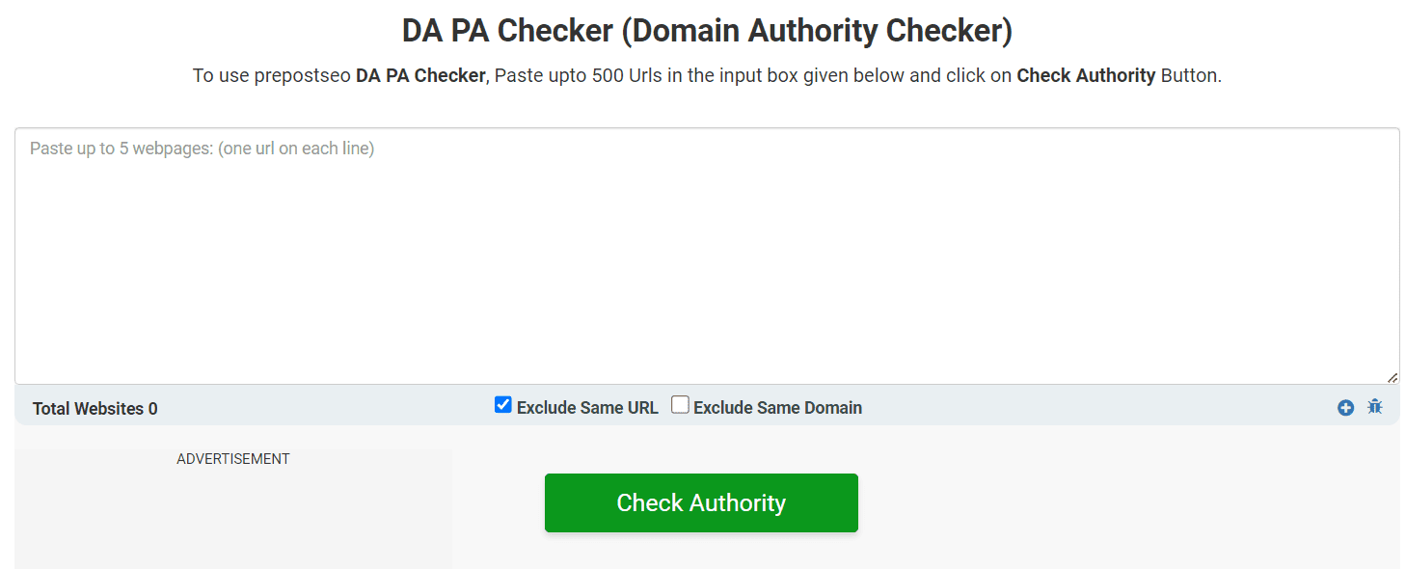Add more URLs using the plus icon
The height and width of the screenshot is (569, 1406).
click(x=1345, y=407)
